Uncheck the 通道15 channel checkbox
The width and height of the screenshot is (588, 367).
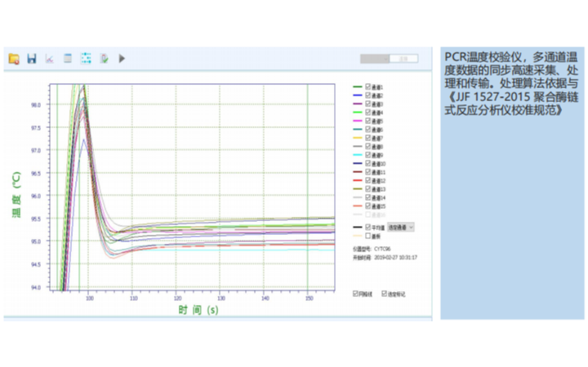(367, 206)
